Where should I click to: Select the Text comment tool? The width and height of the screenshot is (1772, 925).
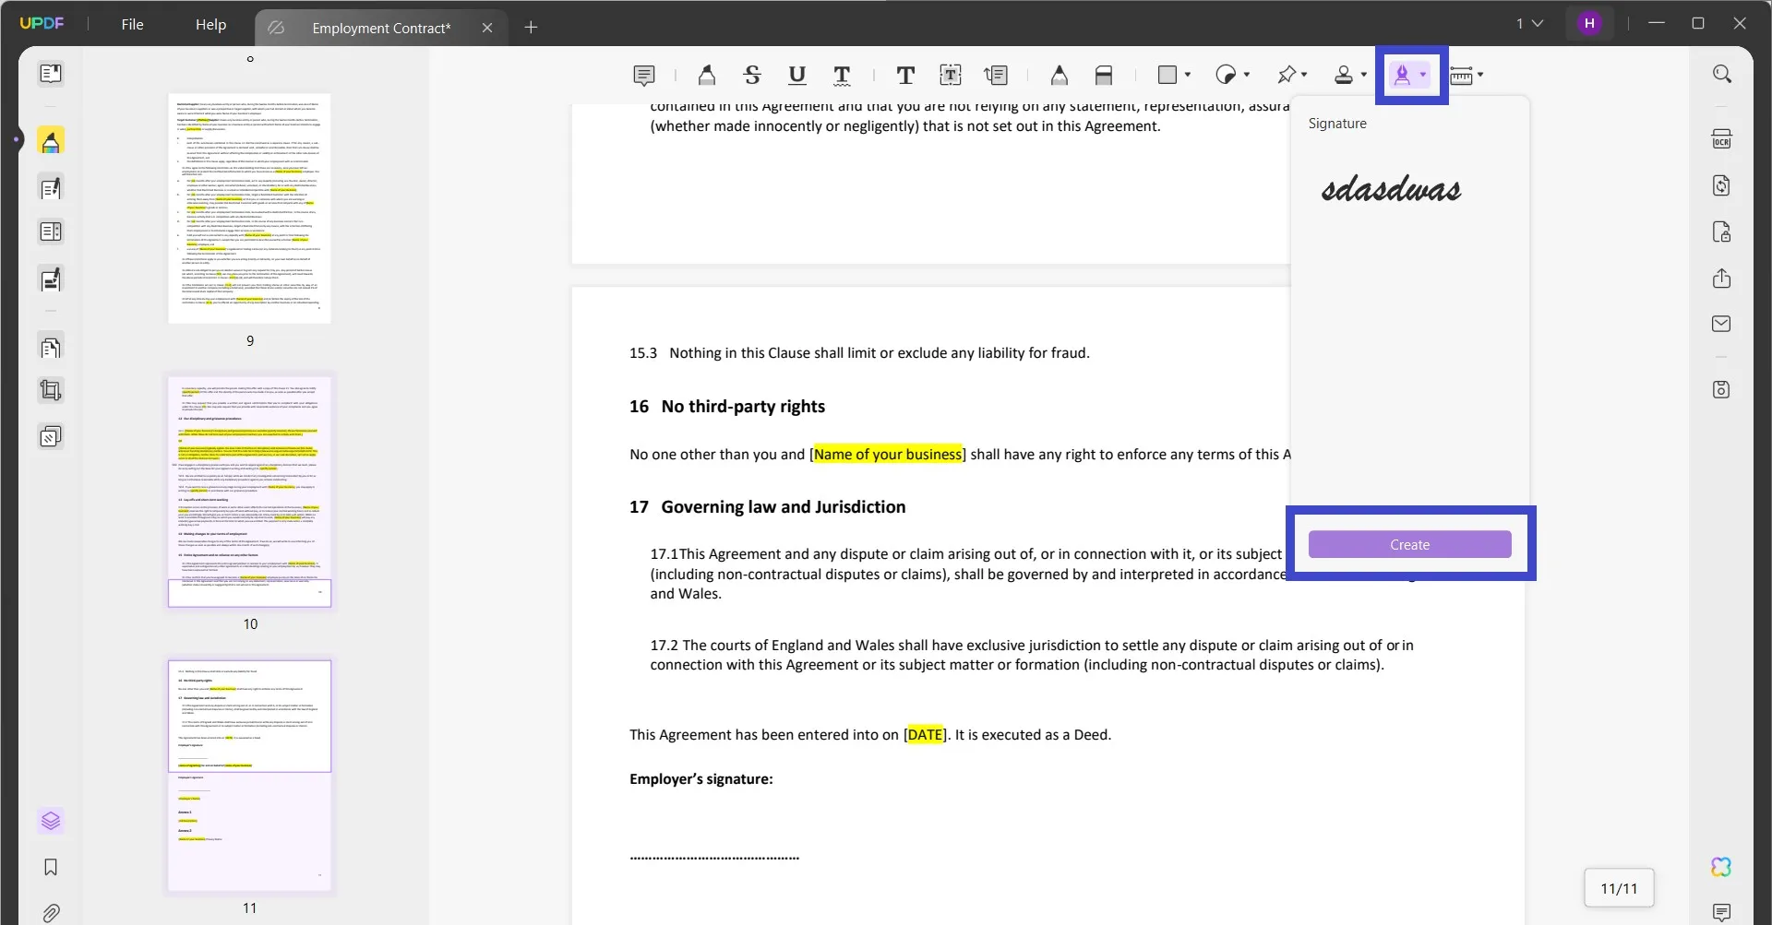[905, 75]
